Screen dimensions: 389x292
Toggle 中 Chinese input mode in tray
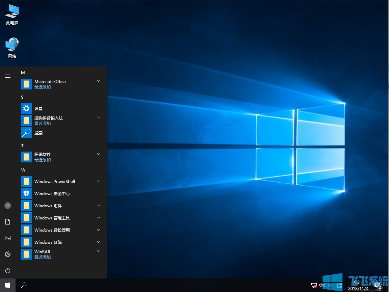click(330, 285)
